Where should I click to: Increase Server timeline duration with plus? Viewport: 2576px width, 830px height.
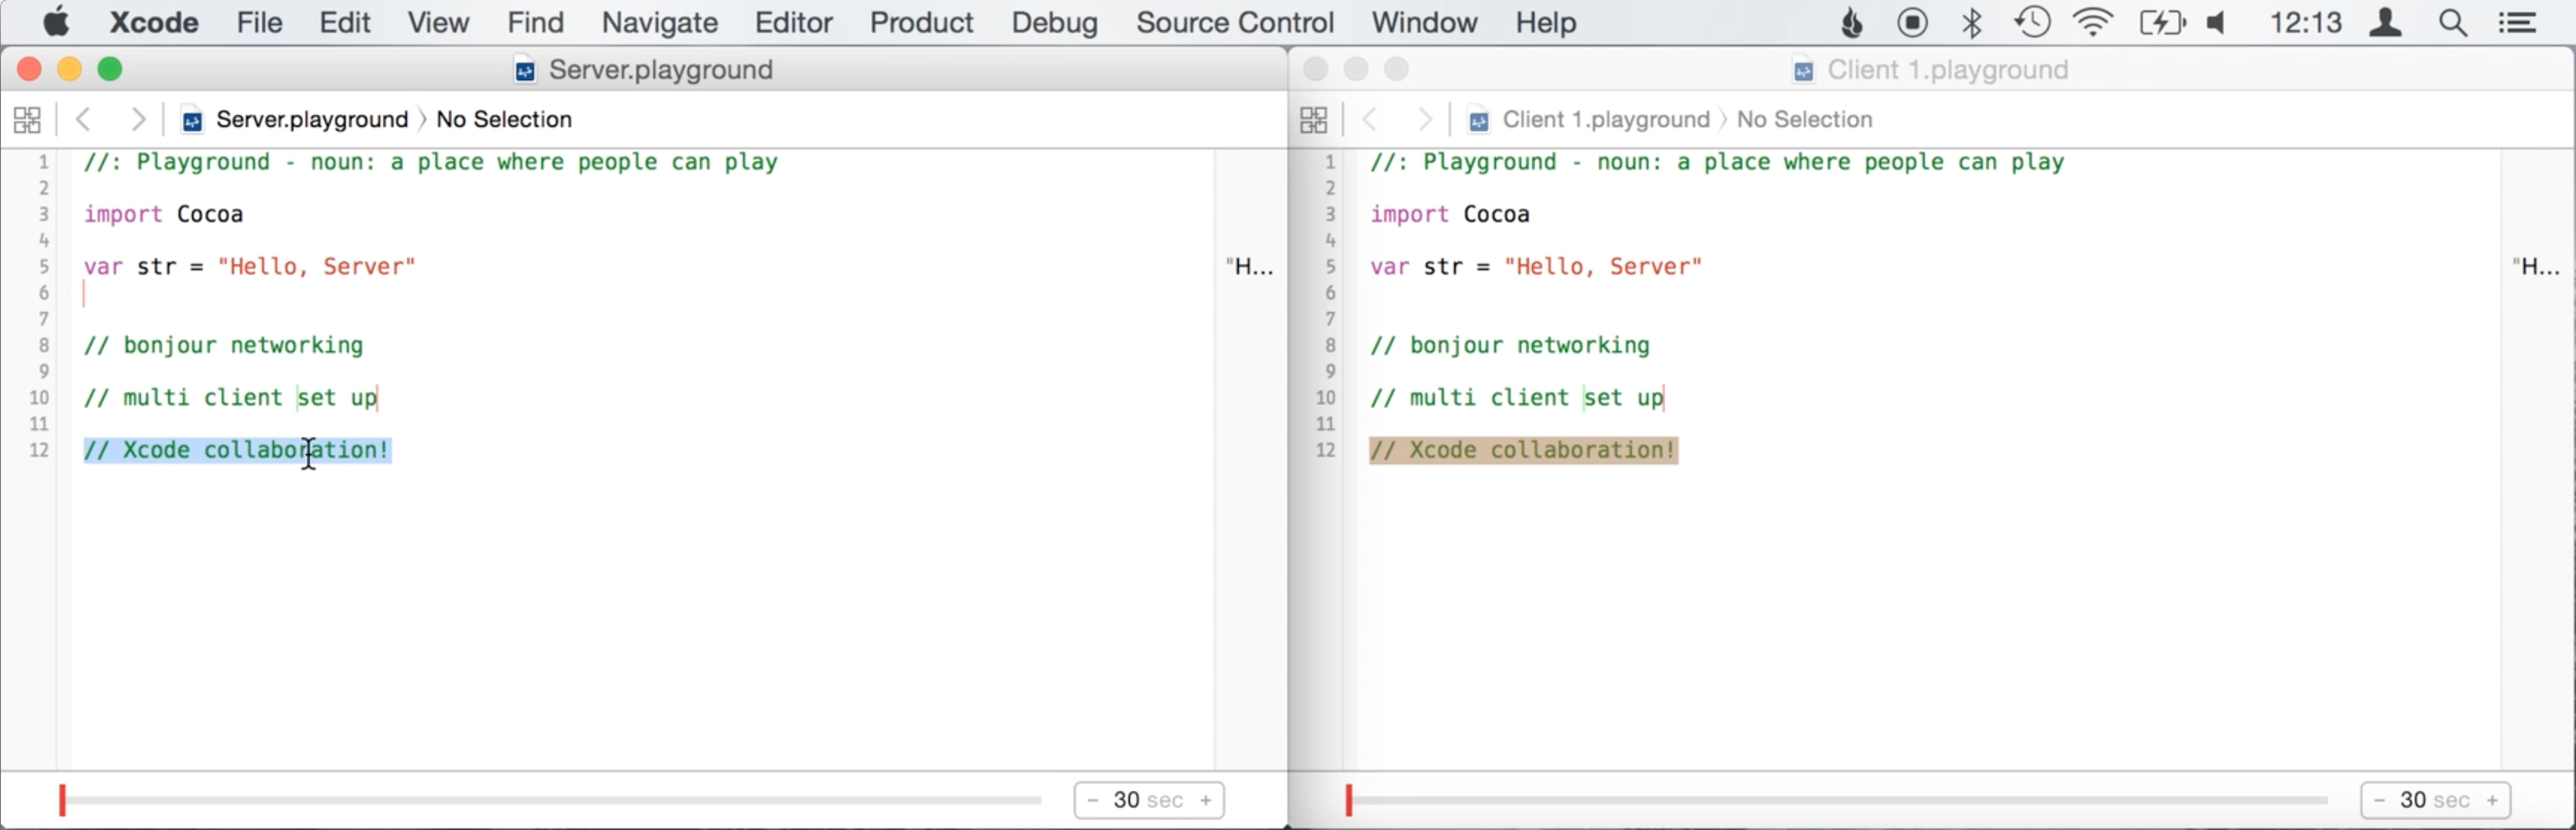[1206, 800]
